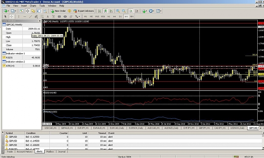Switch to candlestick chart icon
Image resolution: width=264 pixels, height=158 pixels.
(106, 11)
